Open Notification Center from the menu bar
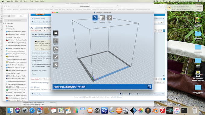Viewport: 205px width, 115px height. coord(202,1)
